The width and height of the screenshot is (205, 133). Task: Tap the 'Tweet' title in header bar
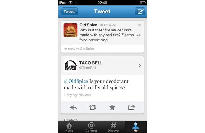point(102,11)
